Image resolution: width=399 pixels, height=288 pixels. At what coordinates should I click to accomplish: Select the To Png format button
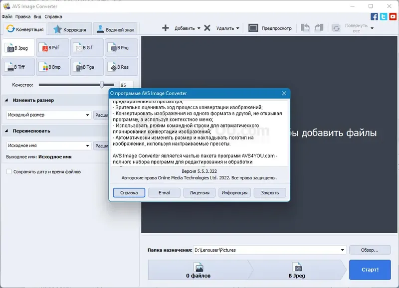121,47
